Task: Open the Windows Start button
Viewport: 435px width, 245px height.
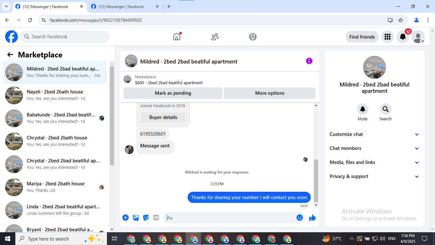Action: point(8,239)
